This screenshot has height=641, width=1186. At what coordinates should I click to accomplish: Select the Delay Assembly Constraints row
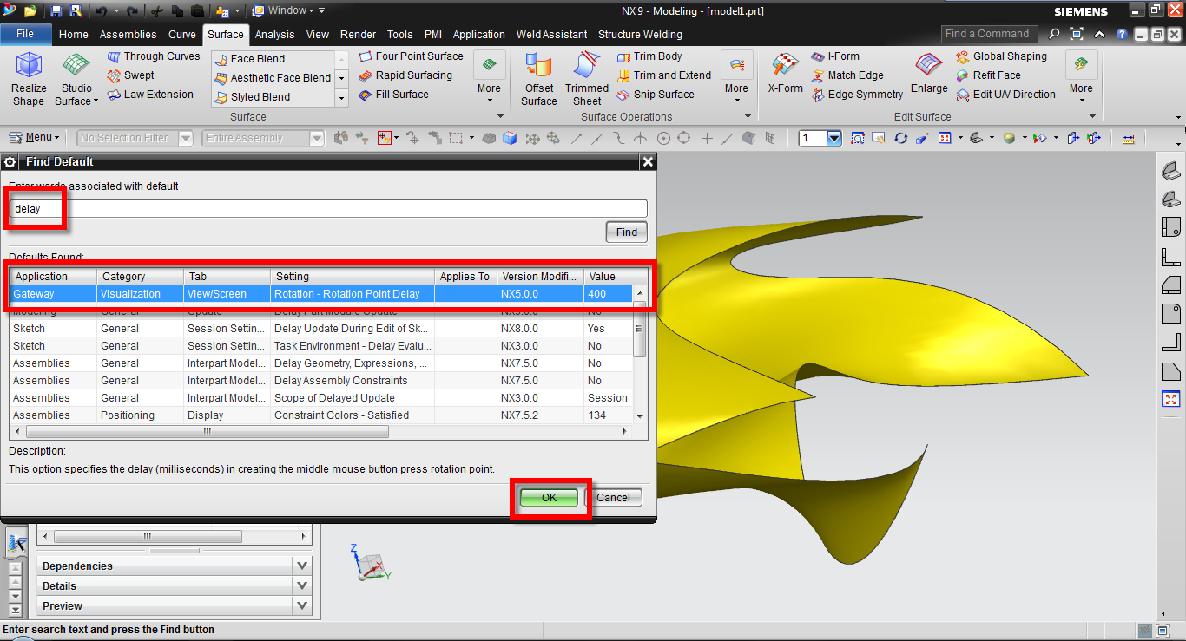[x=322, y=381]
